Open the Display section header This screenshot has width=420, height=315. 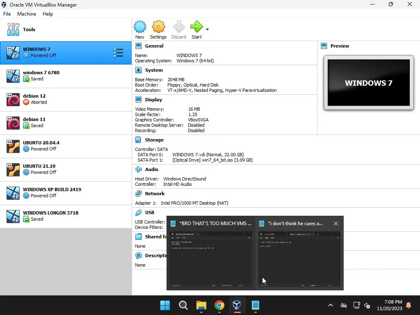point(153,100)
